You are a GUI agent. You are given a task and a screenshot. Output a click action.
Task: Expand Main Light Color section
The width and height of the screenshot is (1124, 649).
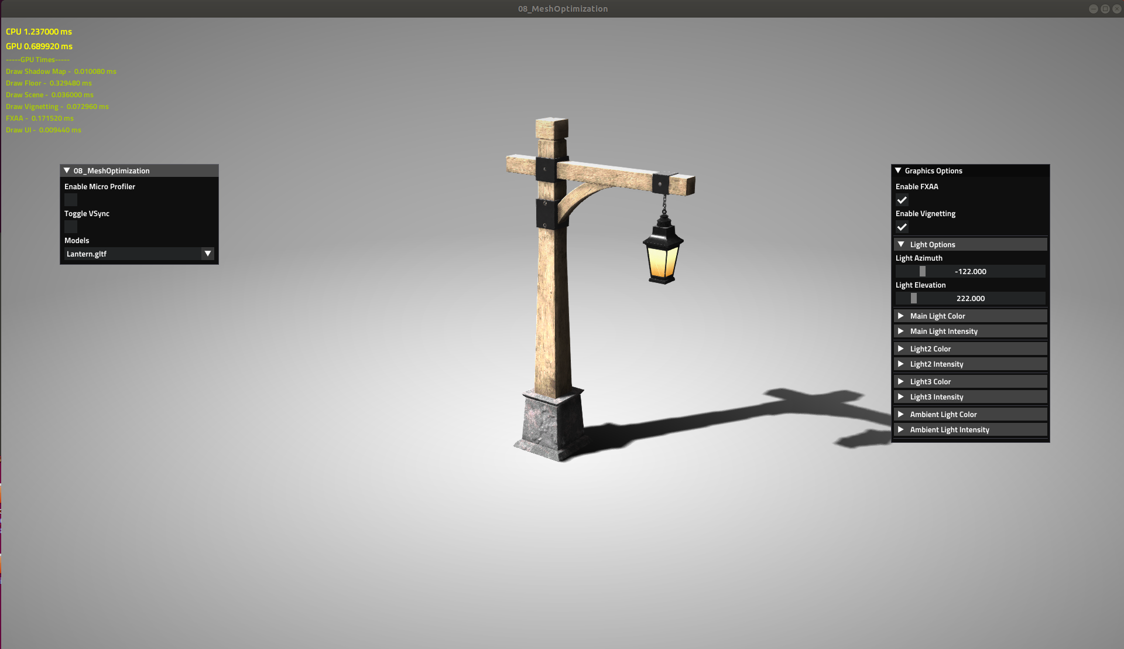(901, 316)
